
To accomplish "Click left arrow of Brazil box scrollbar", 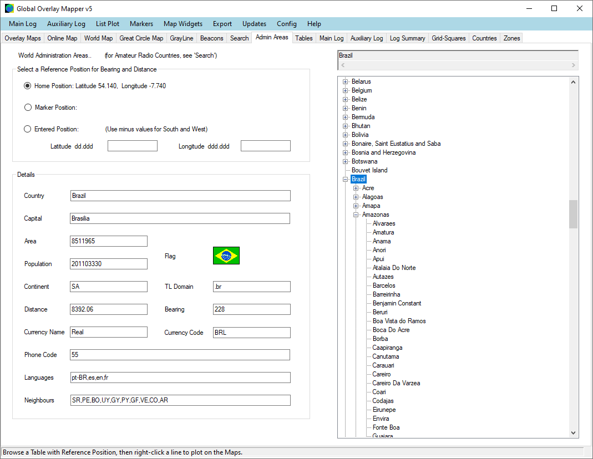I will tap(343, 65).
